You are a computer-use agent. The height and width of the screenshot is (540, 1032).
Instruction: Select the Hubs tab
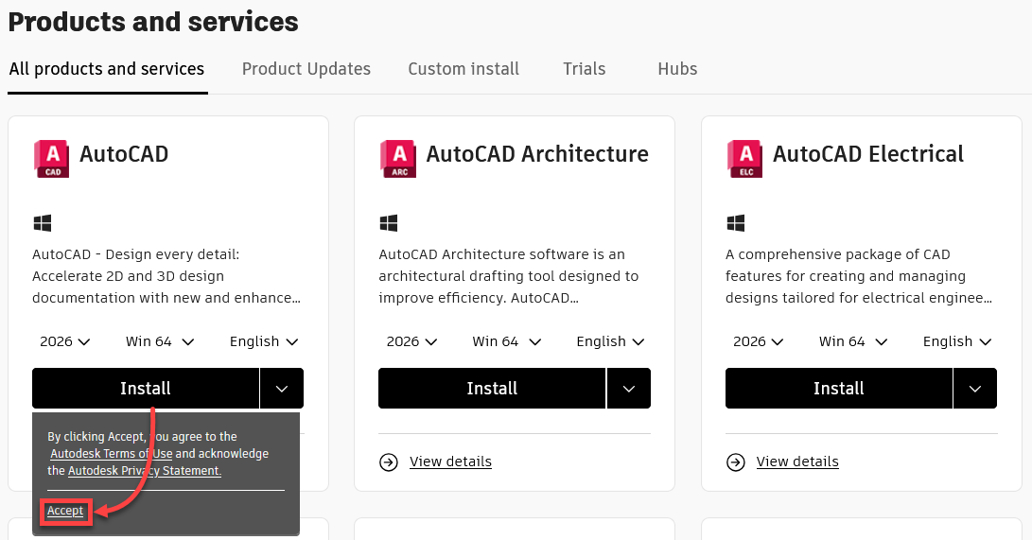pyautogui.click(x=677, y=69)
